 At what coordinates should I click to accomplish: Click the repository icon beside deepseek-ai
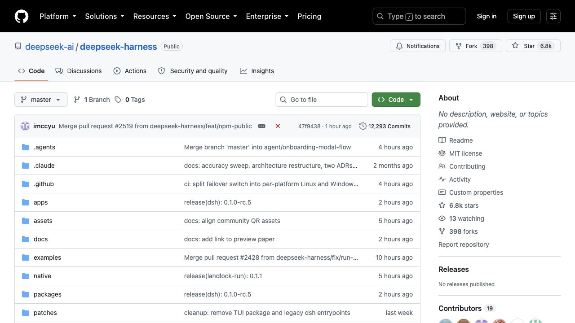pyautogui.click(x=18, y=46)
